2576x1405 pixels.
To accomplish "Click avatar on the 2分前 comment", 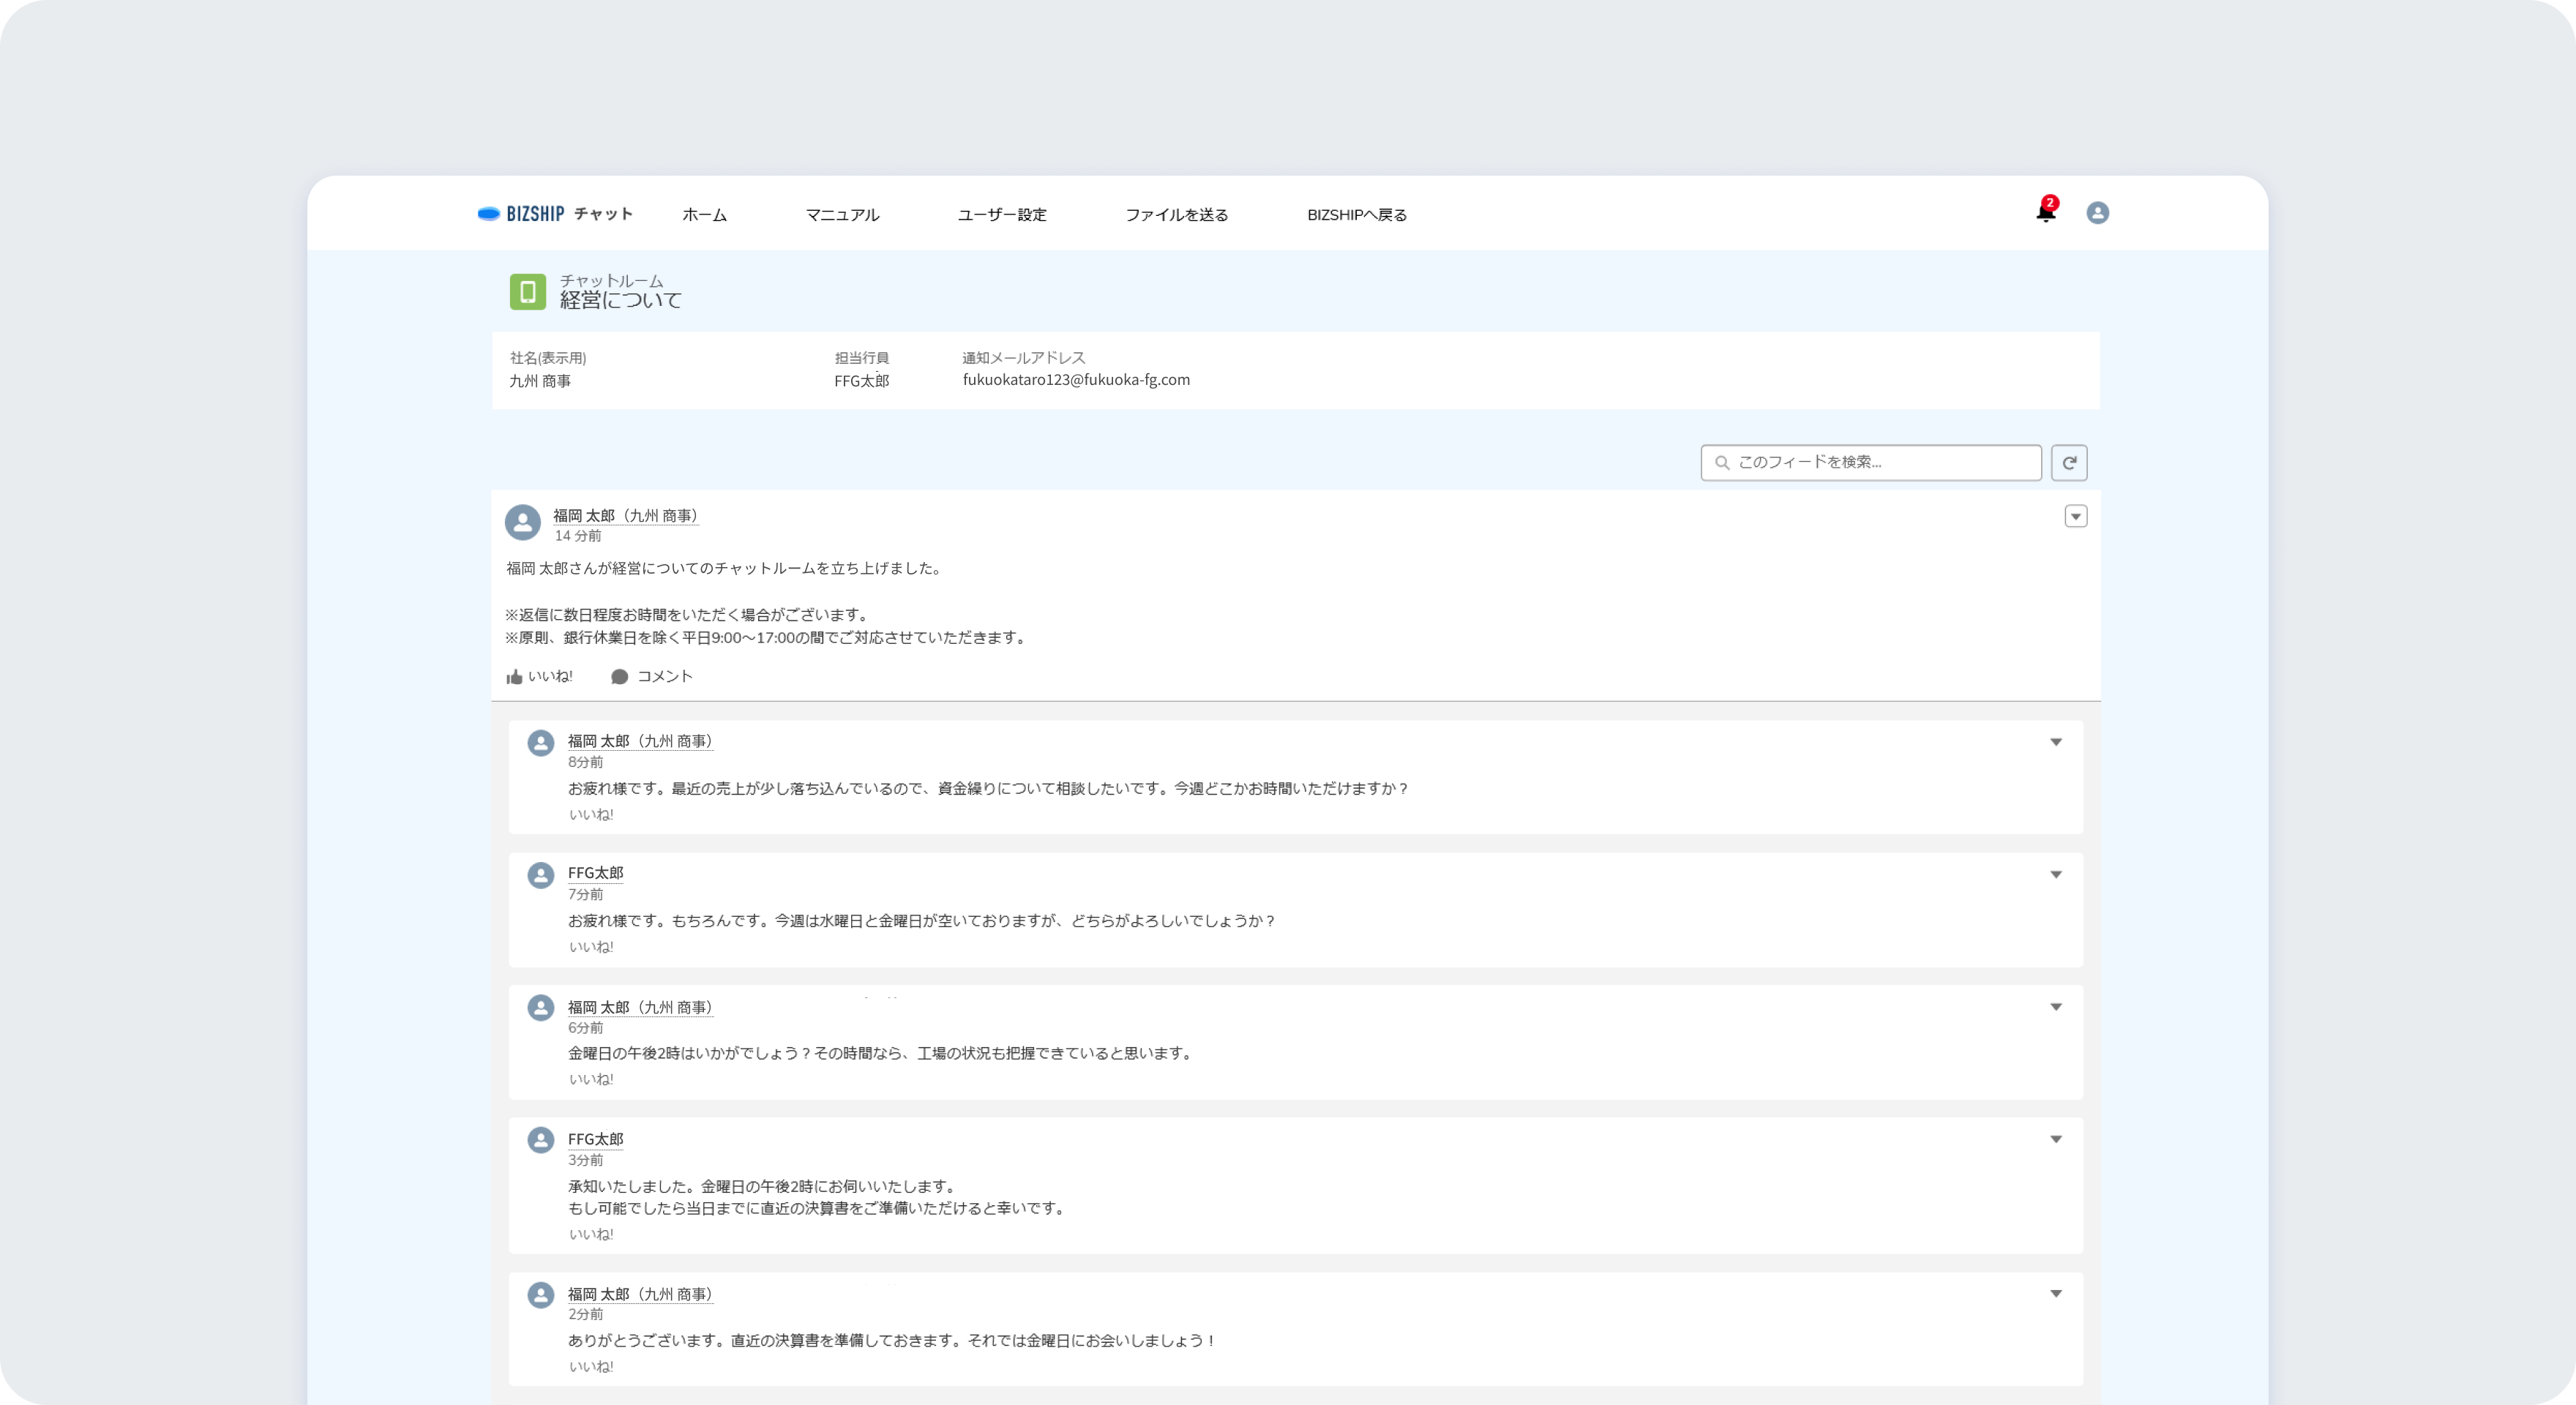I will tap(541, 1295).
